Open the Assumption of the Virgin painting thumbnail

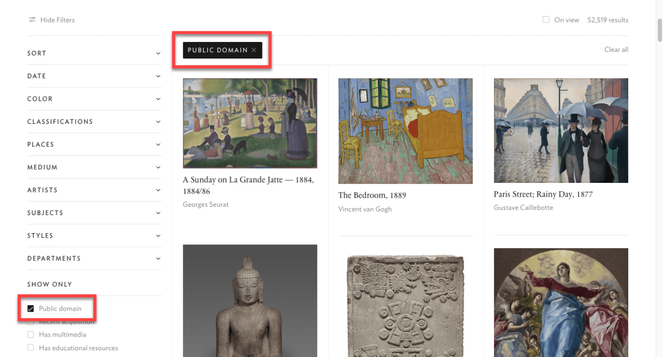pos(561,302)
